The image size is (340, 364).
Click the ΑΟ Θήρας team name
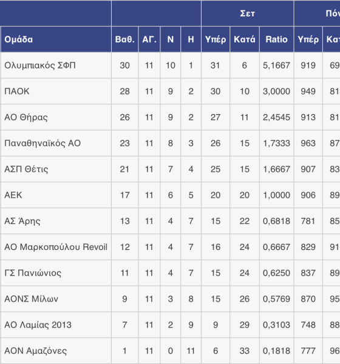26,118
